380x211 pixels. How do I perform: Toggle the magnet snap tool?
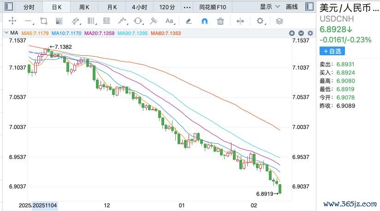coord(205,21)
